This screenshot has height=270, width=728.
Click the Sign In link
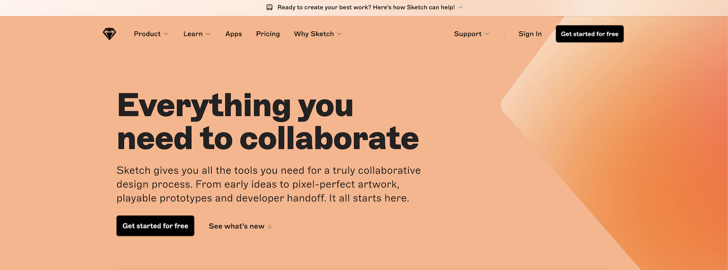click(530, 34)
